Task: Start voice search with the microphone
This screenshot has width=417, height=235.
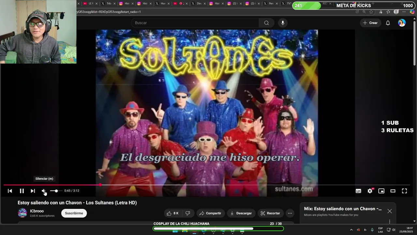Action: (x=283, y=23)
